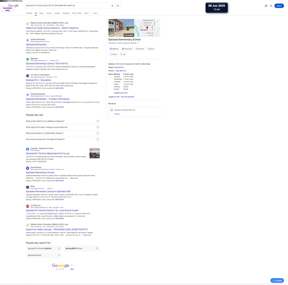Click the Niche favicon icon
288x285 pixels.
pyautogui.click(x=28, y=187)
